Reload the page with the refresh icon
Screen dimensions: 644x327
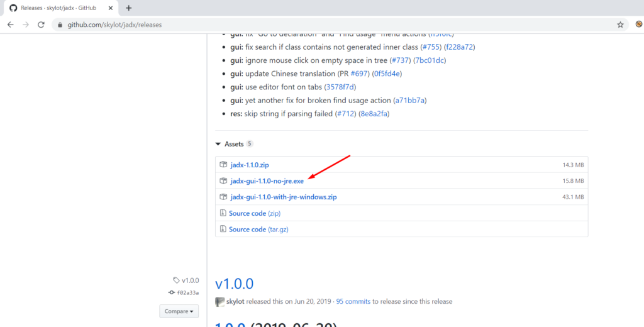(41, 25)
